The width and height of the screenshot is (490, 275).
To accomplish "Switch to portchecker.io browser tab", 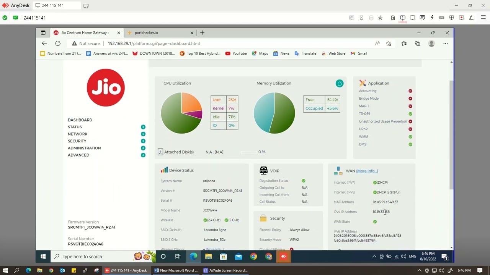I will point(161,33).
